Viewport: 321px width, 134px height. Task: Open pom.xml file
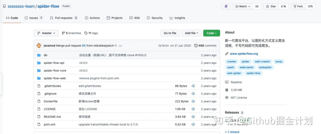[x=49, y=124]
